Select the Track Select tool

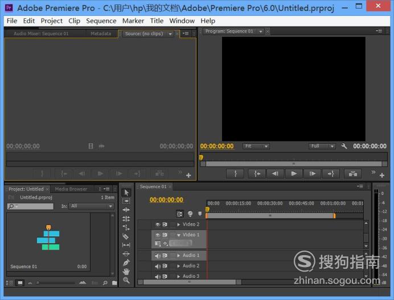[x=126, y=201]
